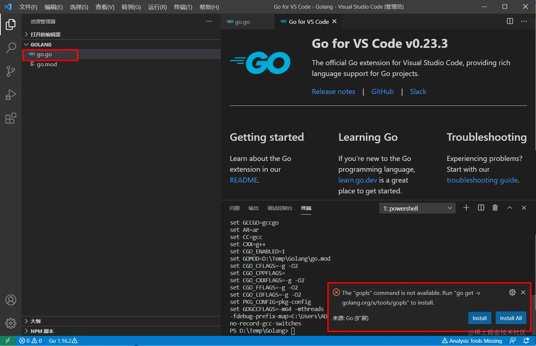
Task: Click the terminal prompt input area
Action: pos(293,331)
